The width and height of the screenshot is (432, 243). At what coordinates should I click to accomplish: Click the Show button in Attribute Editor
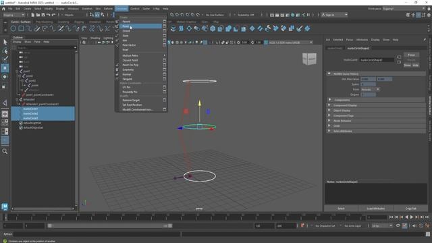(408, 65)
